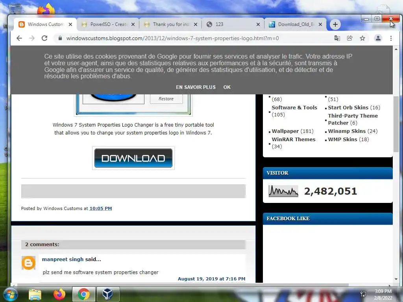Close the PowerISO tab
The image size is (403, 302).
tap(133, 24)
